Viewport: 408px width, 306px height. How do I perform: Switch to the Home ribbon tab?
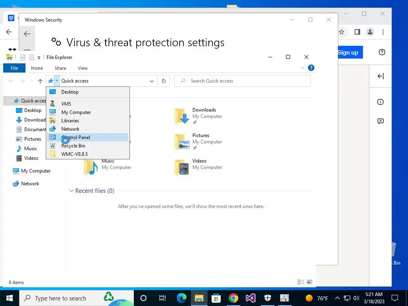[37, 68]
